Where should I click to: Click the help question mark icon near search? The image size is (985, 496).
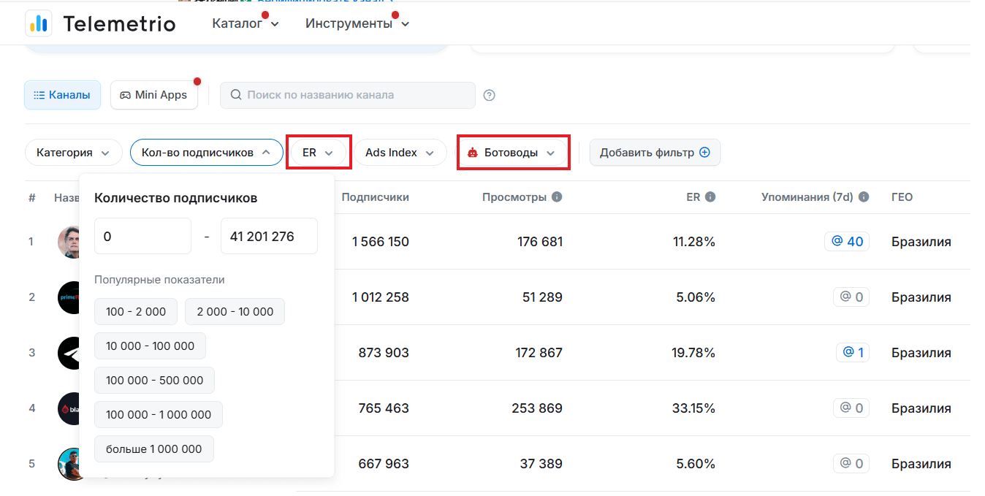pos(490,95)
